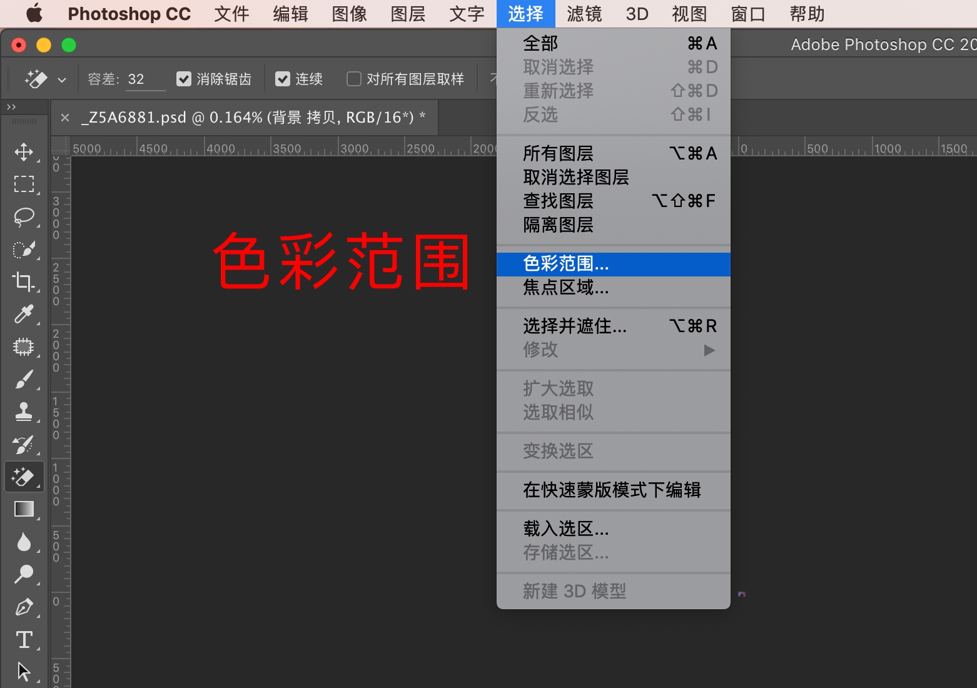Image resolution: width=977 pixels, height=688 pixels.
Task: Select the Clone Stamp tool
Action: (24, 412)
